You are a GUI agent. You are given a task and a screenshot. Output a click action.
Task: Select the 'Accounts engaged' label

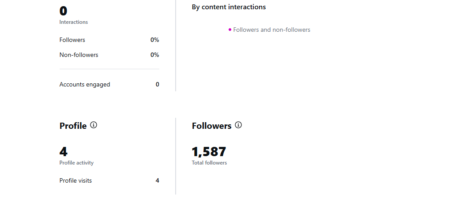coord(85,84)
